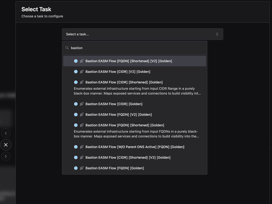Select Bastion EASM Flow [FQDN] [Shortened] [Golden]
272x204 pixels.
(135, 131)
